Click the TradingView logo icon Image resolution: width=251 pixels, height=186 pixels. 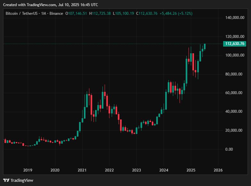click(x=6, y=181)
